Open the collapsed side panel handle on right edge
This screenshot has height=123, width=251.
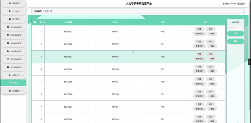(x=249, y=62)
